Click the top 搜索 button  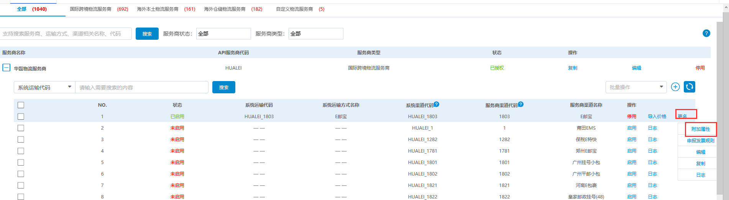(147, 34)
